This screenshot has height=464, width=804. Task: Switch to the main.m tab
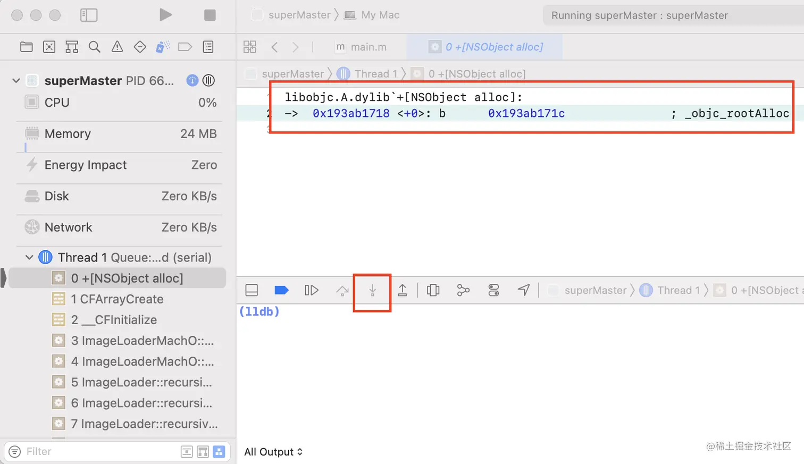click(361, 47)
